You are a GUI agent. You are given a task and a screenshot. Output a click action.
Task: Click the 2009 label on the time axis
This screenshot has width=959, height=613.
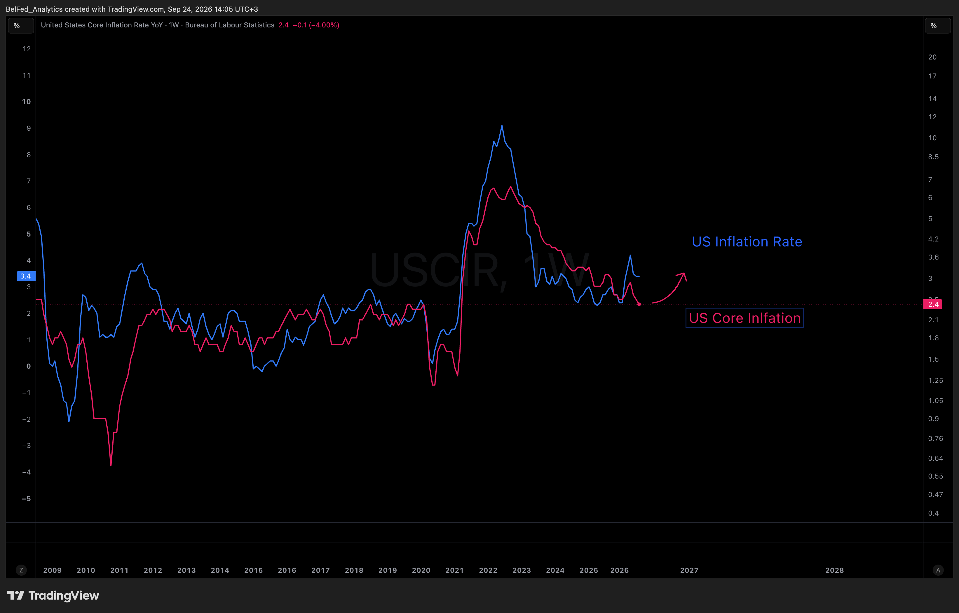(x=52, y=570)
